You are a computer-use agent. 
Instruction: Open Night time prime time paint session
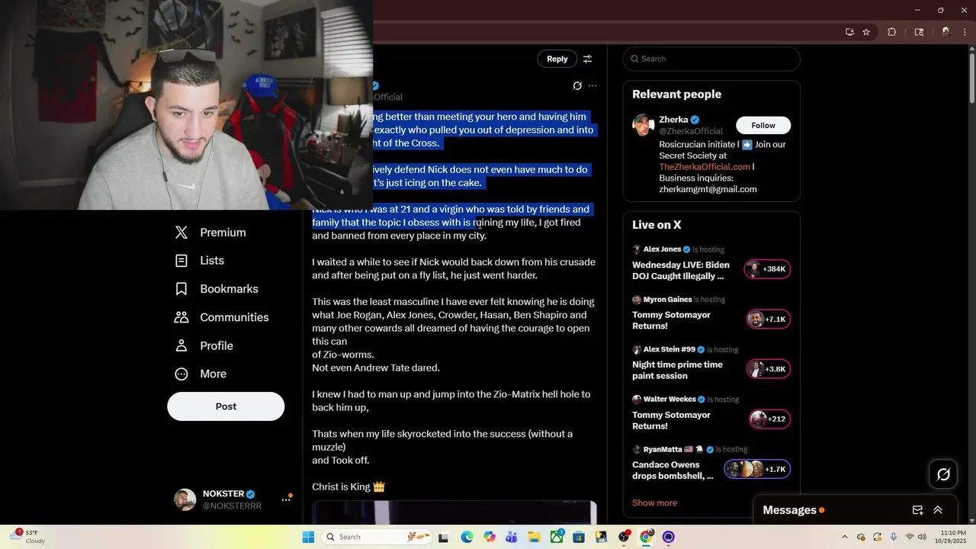coord(677,370)
